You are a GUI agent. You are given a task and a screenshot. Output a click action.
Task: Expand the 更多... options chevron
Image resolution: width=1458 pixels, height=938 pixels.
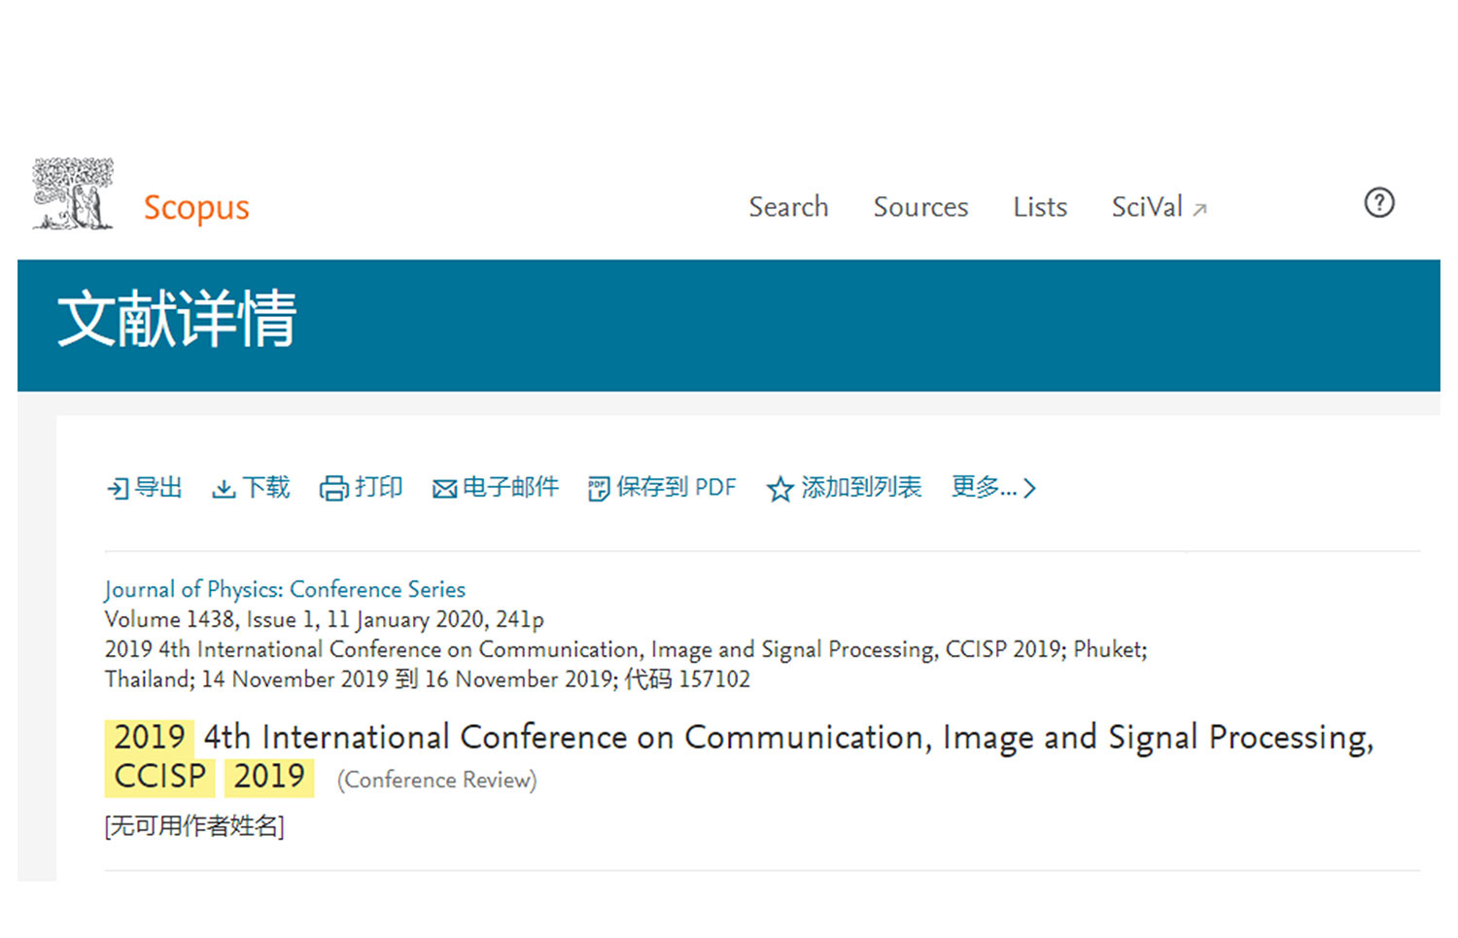(x=1029, y=488)
